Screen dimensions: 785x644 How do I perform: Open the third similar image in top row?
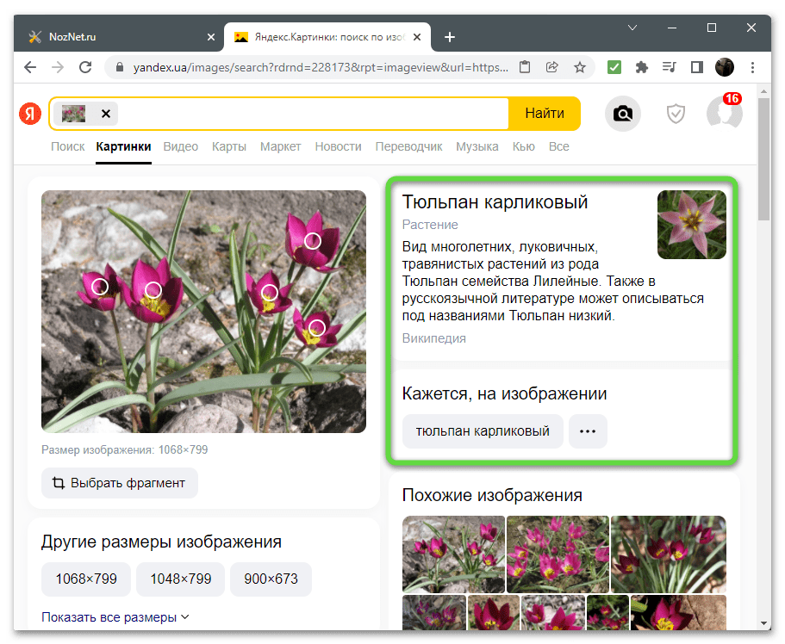tap(669, 554)
